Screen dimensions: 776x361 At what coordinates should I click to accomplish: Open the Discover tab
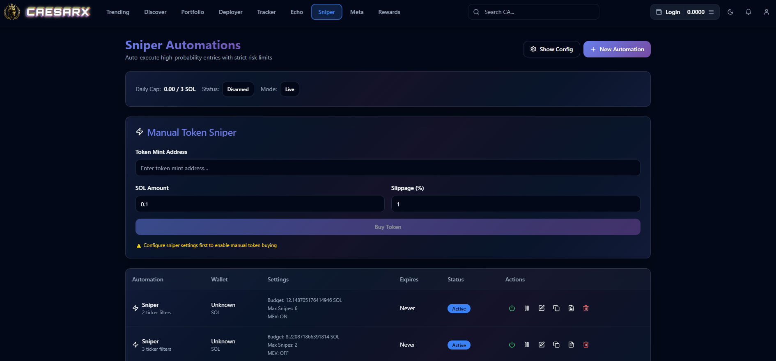pos(155,12)
